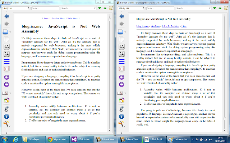
Task: Find previous match with the green up arrow in the Instapaper viewer
Action: (x=220, y=8)
